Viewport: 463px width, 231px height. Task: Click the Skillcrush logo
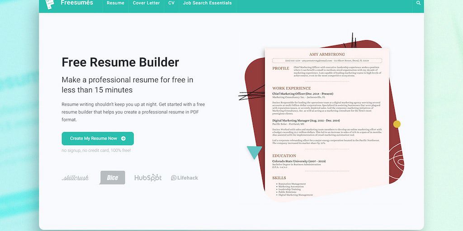(x=76, y=178)
